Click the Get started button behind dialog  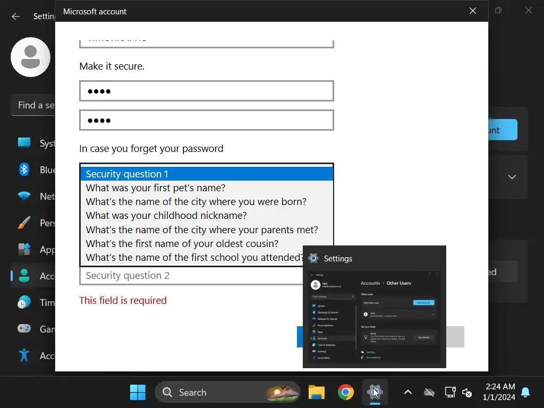coord(503,271)
